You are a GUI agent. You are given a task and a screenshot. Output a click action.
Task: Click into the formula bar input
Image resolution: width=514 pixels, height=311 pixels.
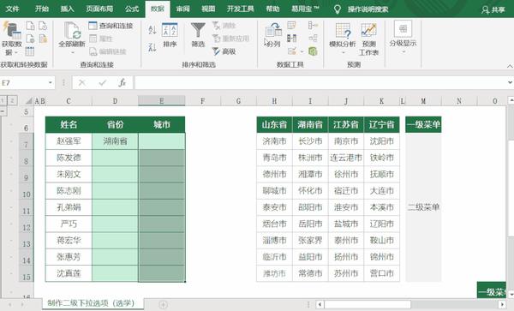[x=320, y=83]
